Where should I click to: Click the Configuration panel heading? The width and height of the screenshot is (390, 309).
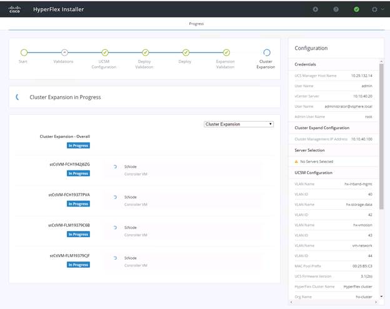pyautogui.click(x=311, y=48)
